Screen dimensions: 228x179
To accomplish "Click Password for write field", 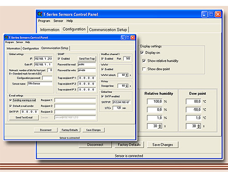I will coord(87,70).
